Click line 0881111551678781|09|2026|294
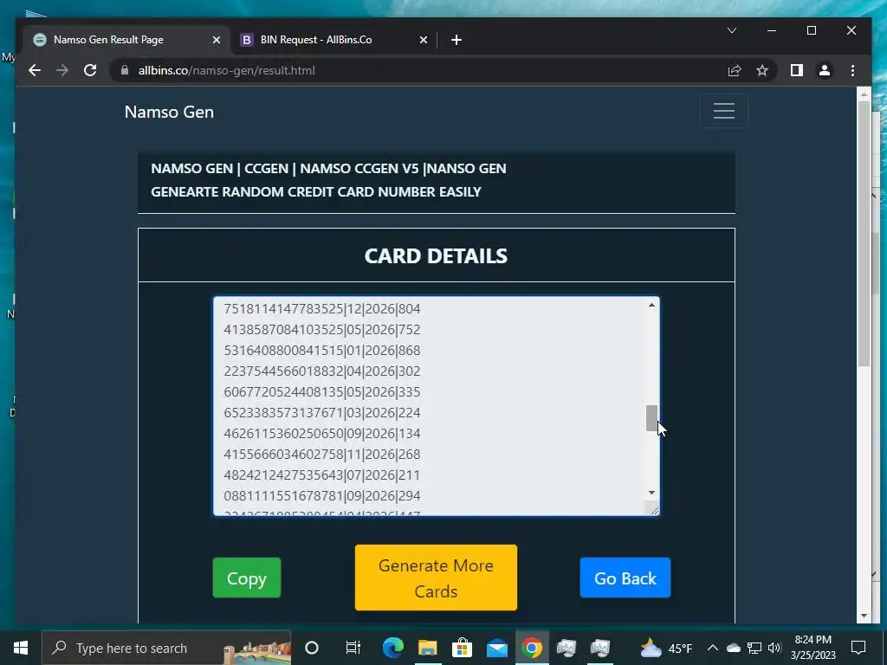Viewport: 887px width, 665px height. (x=322, y=496)
